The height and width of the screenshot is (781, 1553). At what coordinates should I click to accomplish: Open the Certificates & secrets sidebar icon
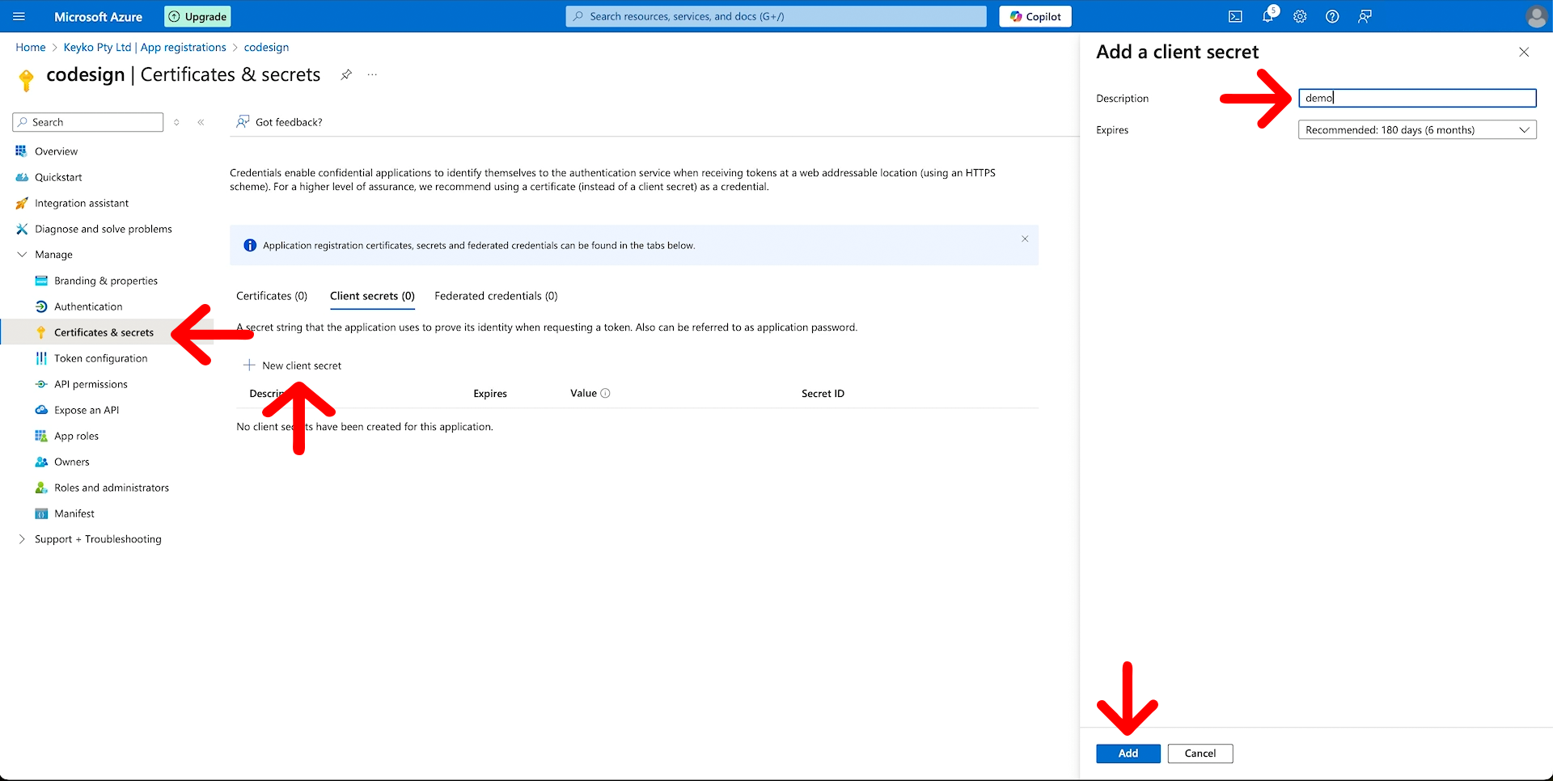(41, 331)
